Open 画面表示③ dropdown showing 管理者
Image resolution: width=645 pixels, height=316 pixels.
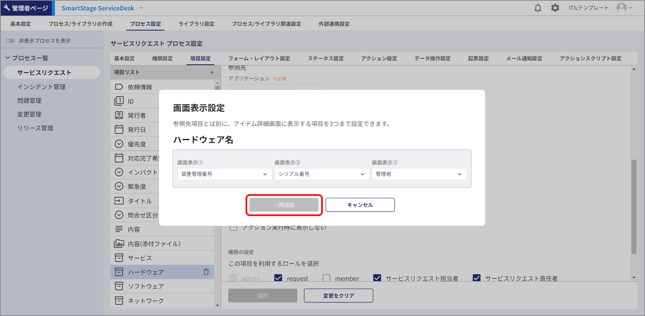[x=419, y=174]
